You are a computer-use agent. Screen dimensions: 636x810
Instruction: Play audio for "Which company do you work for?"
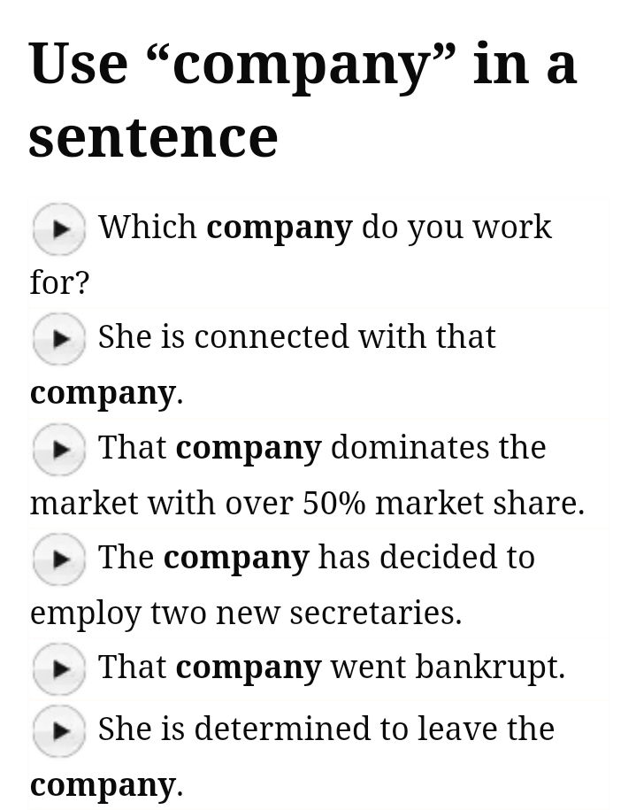(58, 229)
